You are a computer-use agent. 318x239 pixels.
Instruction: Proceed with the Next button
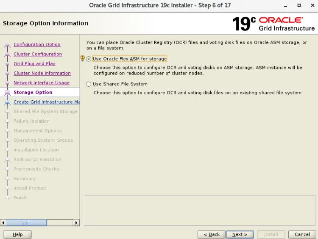click(240, 234)
